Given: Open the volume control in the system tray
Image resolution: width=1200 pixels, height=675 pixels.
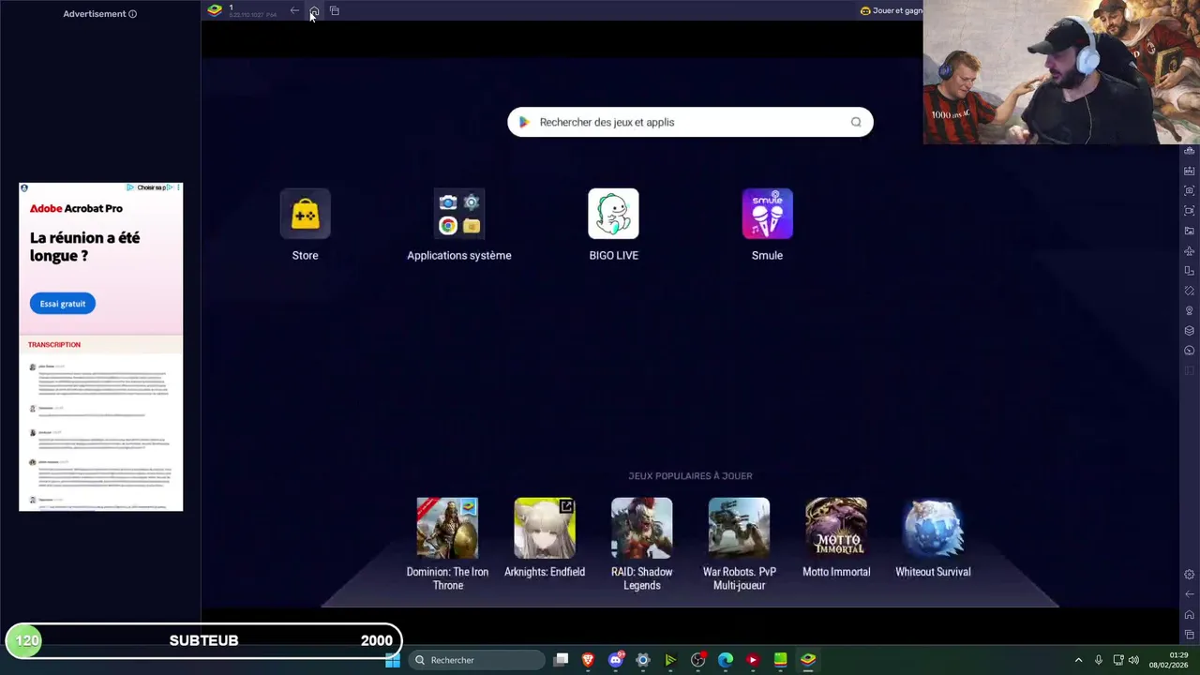Looking at the screenshot, I should [1133, 660].
